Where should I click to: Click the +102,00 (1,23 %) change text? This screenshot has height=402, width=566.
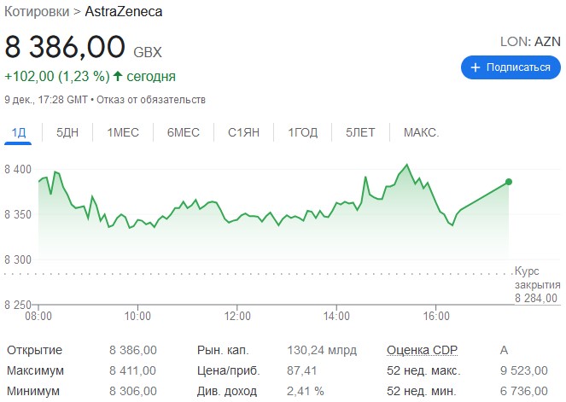click(57, 77)
